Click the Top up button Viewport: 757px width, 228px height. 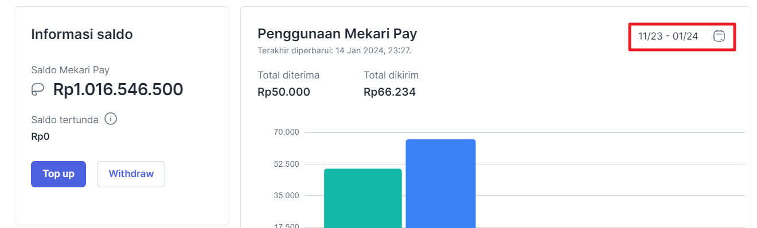[58, 174]
